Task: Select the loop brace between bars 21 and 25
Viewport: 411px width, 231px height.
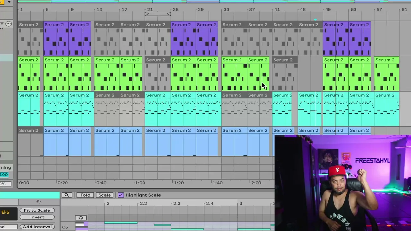Action: click(x=158, y=14)
